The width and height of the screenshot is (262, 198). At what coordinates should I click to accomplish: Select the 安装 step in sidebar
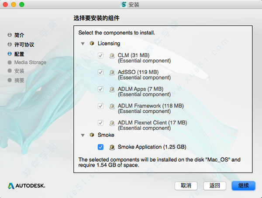click(x=19, y=71)
